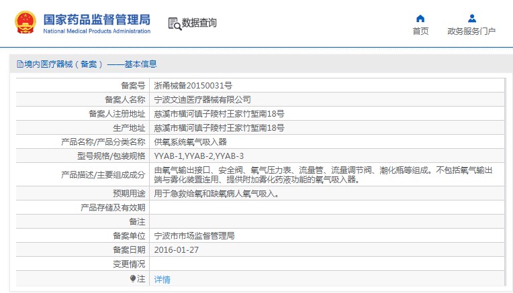Click intended use 用于急救给氧和缺氧病人氧气吸入
Screen dimensions: 513x293
coord(217,194)
